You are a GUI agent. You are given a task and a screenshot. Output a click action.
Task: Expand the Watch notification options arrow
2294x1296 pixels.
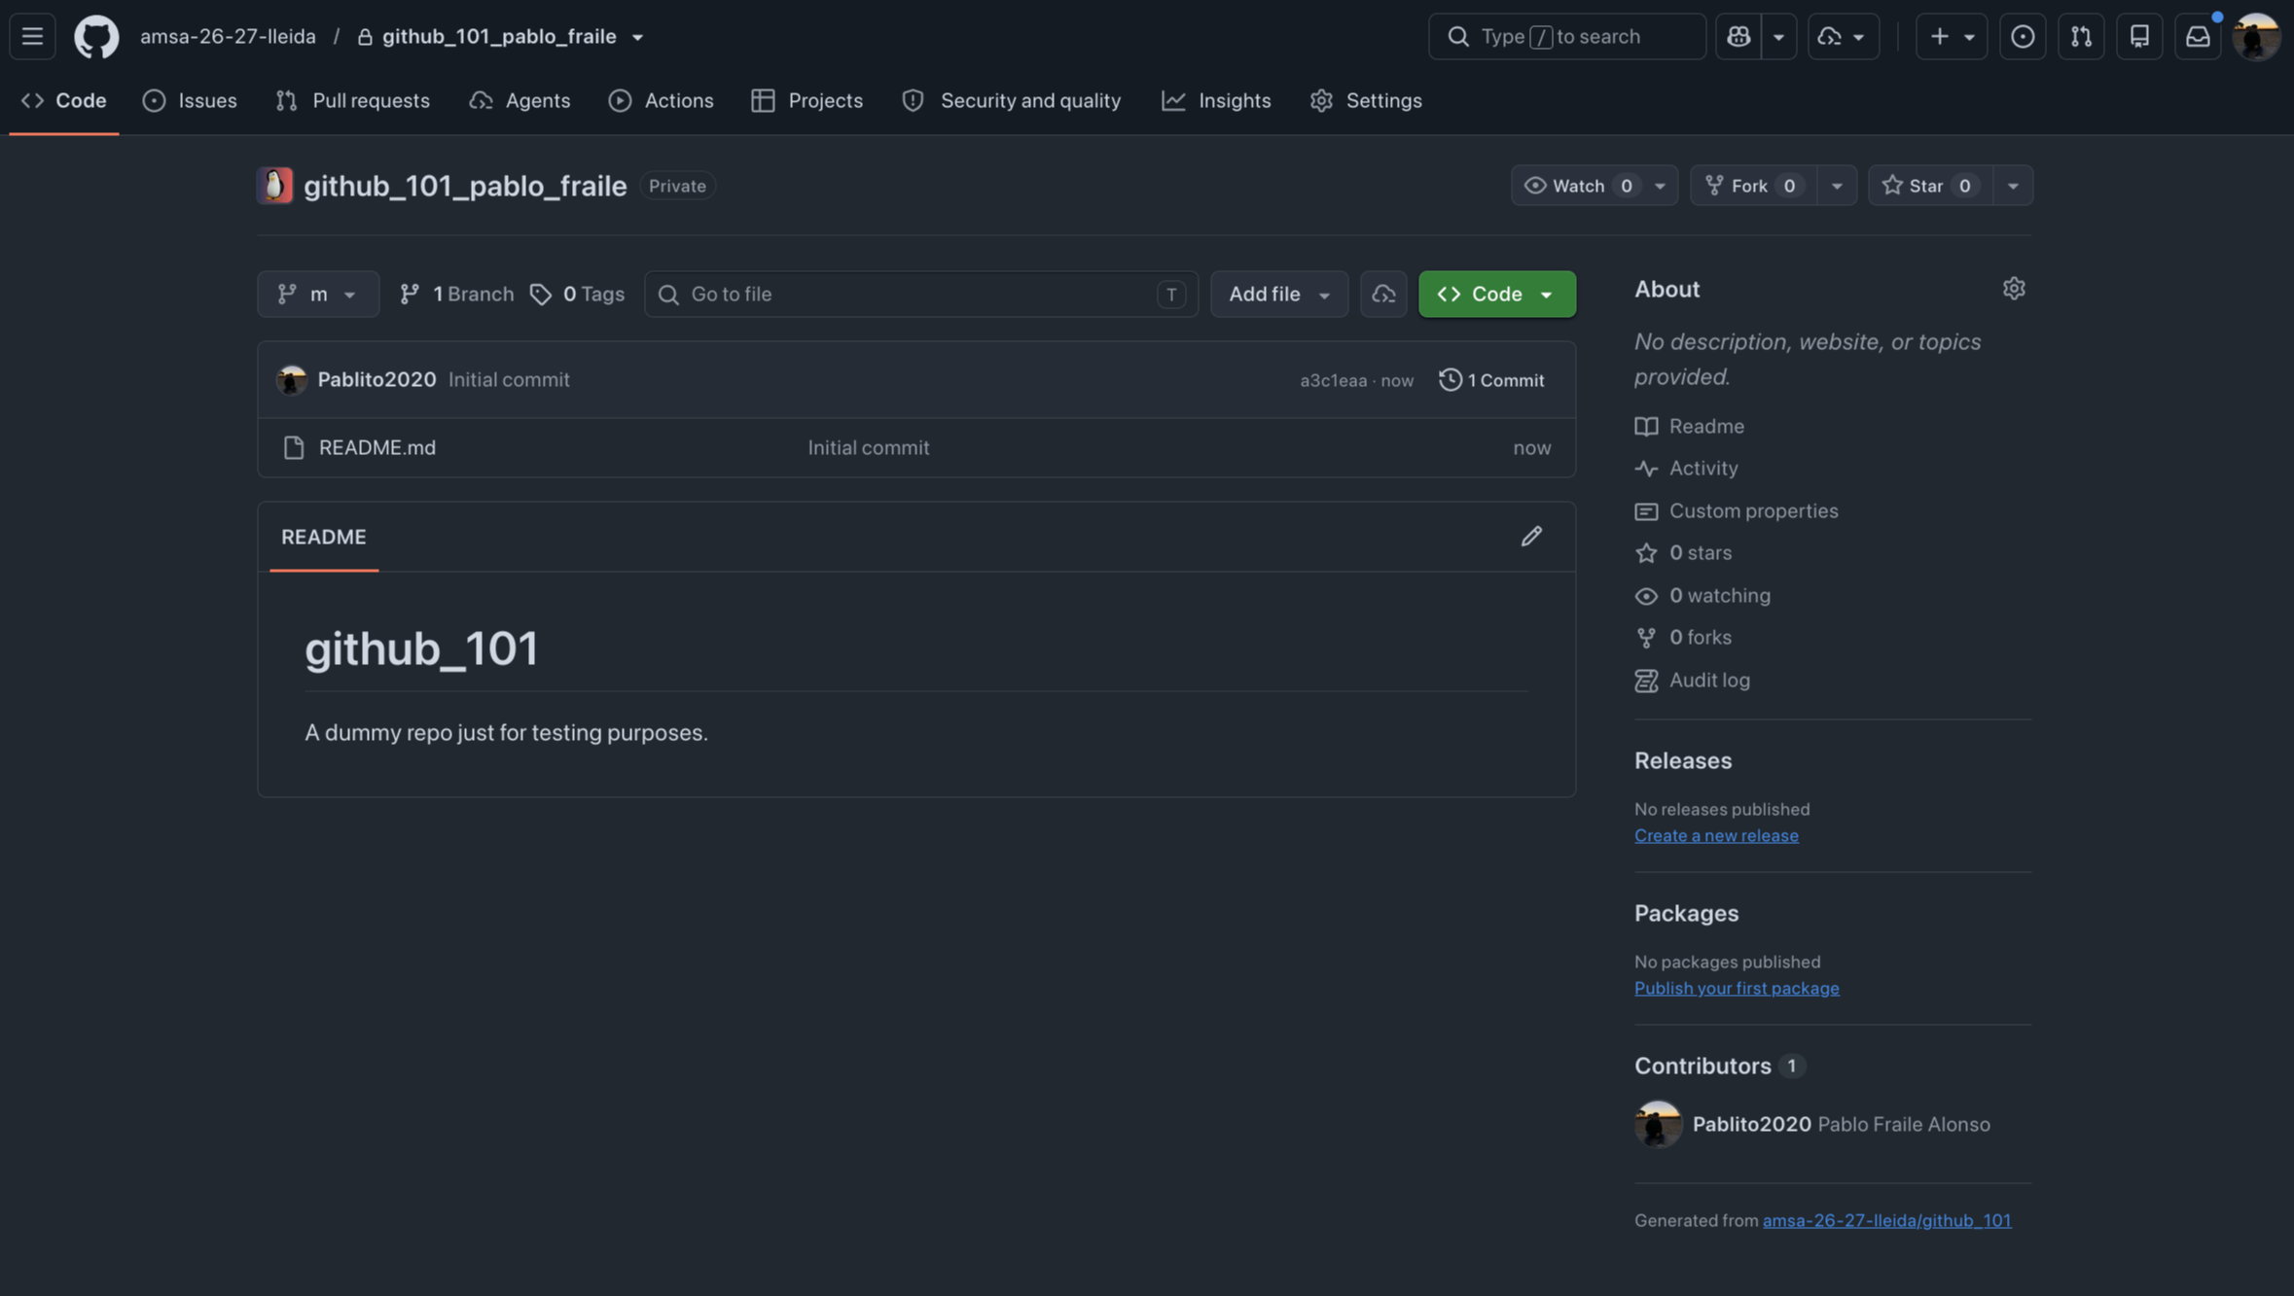click(1660, 186)
